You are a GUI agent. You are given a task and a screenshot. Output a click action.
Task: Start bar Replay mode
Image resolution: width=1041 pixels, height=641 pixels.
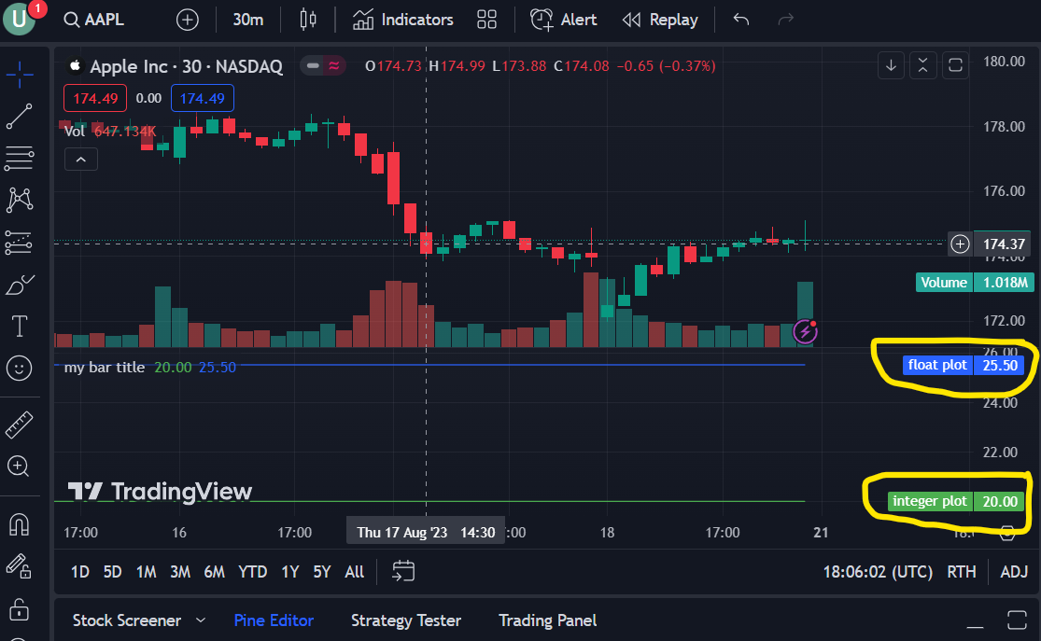point(660,20)
